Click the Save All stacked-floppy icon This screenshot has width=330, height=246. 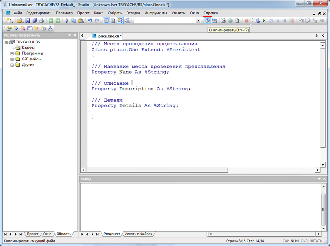[x=35, y=21]
